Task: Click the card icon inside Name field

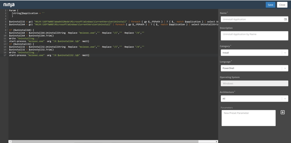Action: [285, 19]
